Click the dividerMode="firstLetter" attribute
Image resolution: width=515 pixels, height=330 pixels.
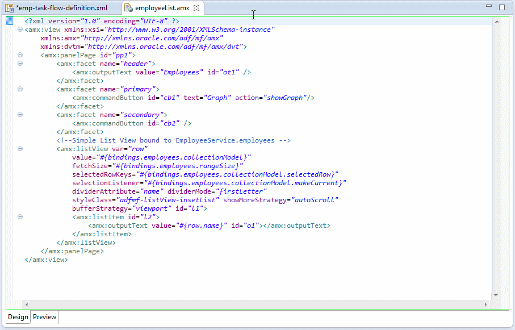[x=217, y=191]
